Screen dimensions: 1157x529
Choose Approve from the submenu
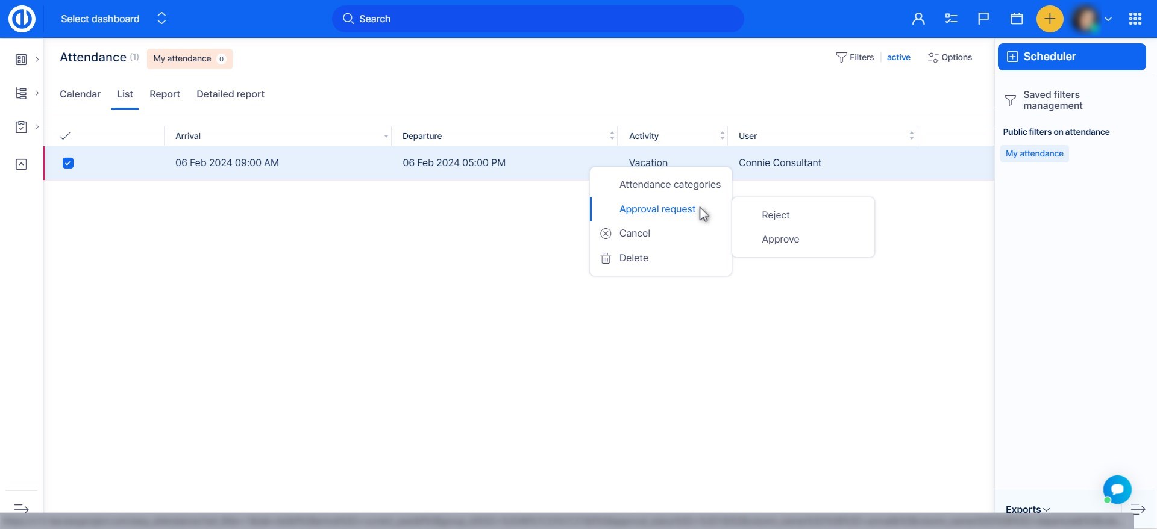[x=780, y=240]
